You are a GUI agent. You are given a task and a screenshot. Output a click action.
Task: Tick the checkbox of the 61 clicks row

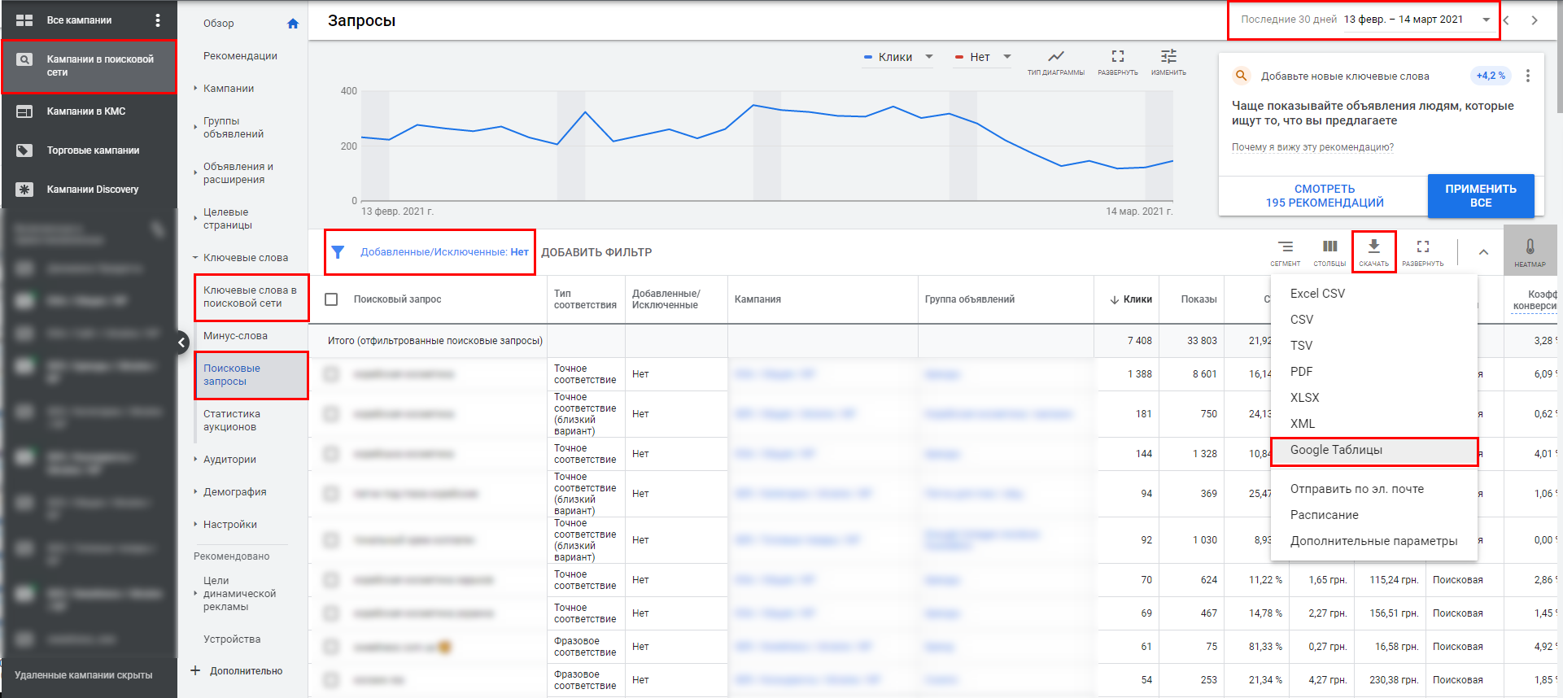331,647
